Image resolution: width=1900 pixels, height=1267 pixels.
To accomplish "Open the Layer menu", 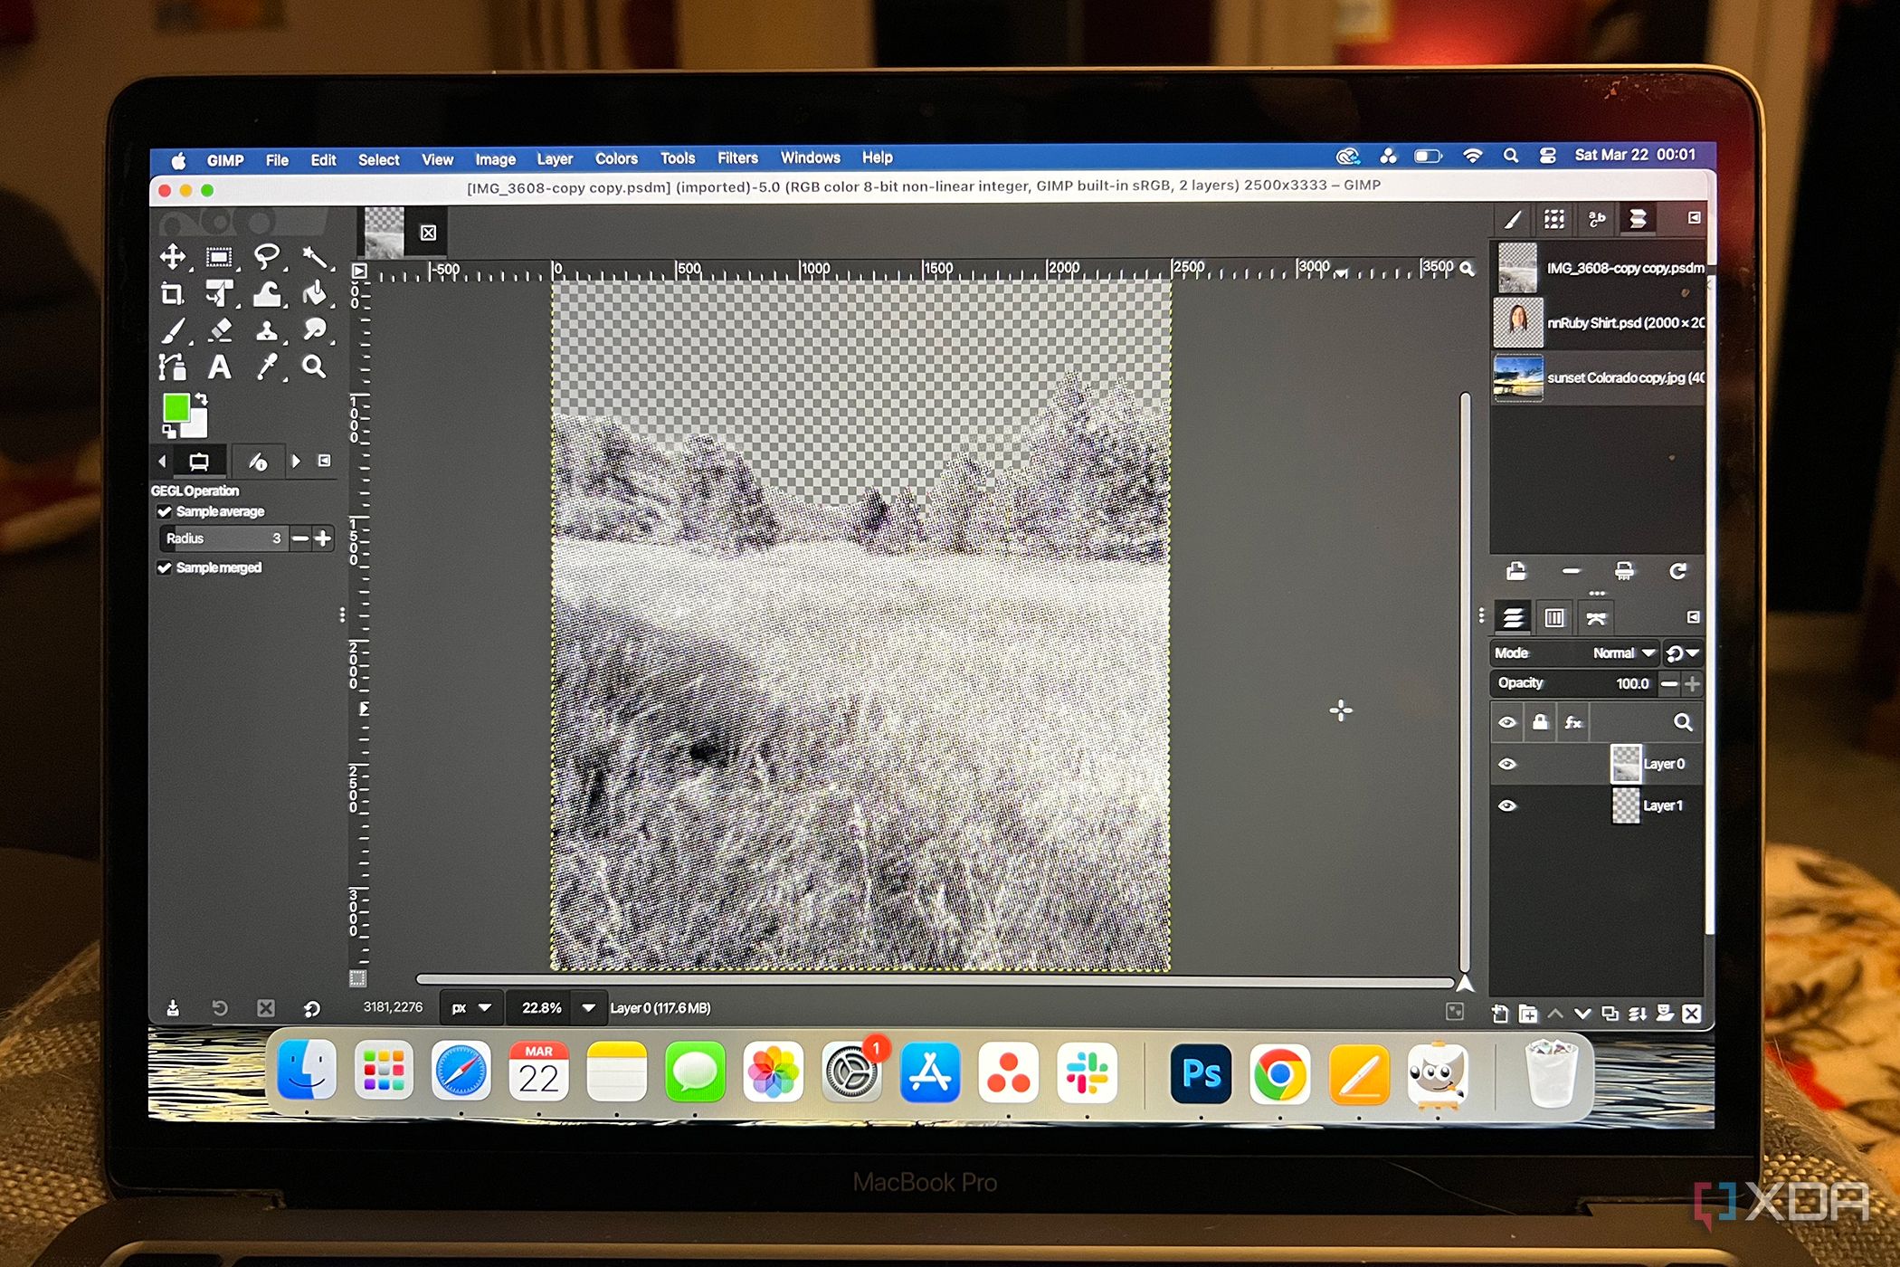I will coord(555,158).
